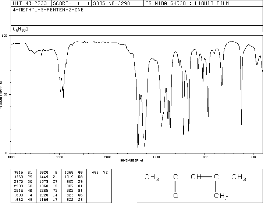Select peak table entry 2915
Viewport: 263px width, 203px height.
(x=23, y=191)
